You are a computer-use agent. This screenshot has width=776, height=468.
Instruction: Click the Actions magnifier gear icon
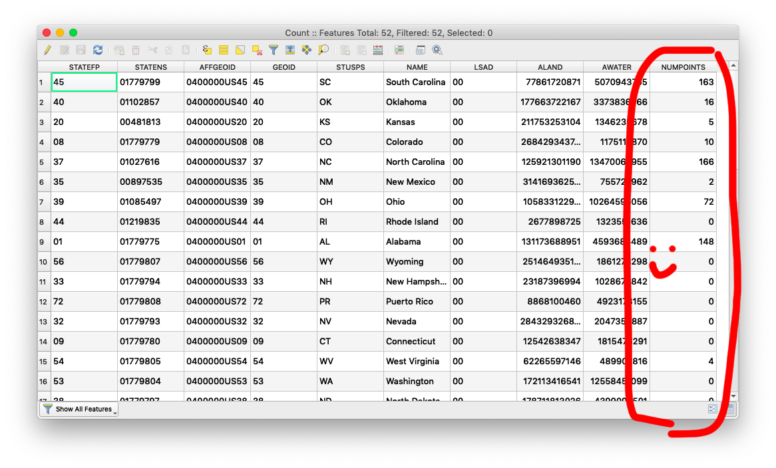[437, 50]
